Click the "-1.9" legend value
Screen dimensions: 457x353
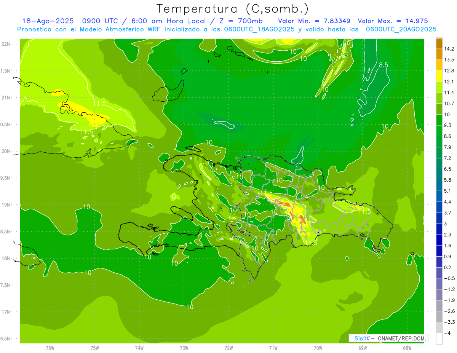tap(449, 300)
